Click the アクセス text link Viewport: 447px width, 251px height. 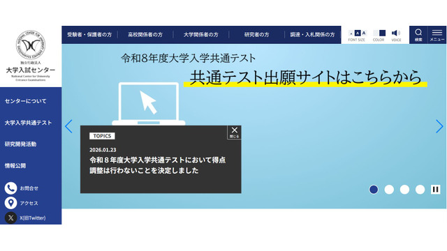pyautogui.click(x=29, y=203)
